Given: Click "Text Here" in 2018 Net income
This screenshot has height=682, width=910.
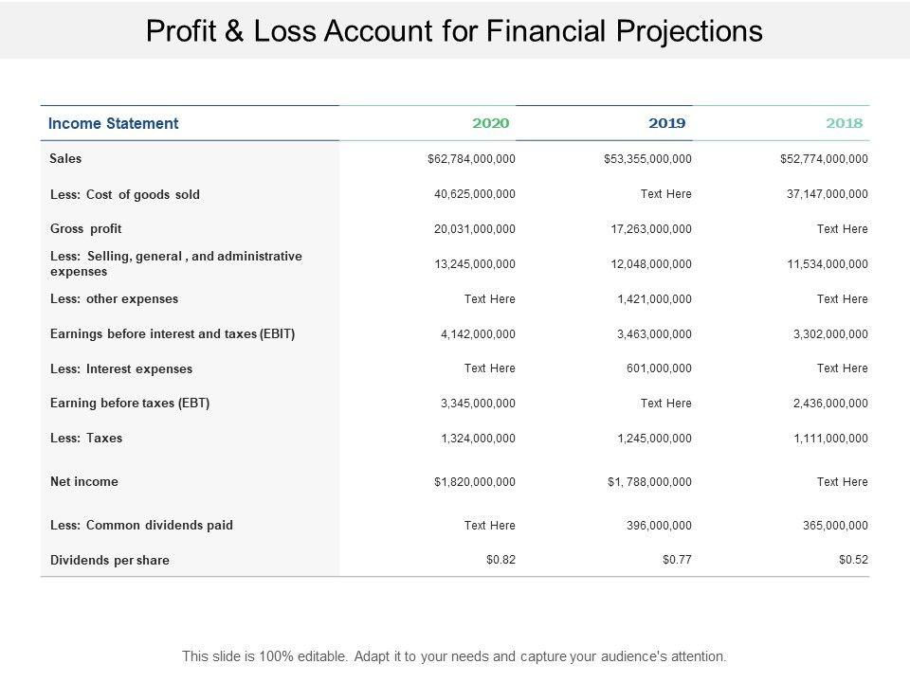Looking at the screenshot, I should [842, 482].
